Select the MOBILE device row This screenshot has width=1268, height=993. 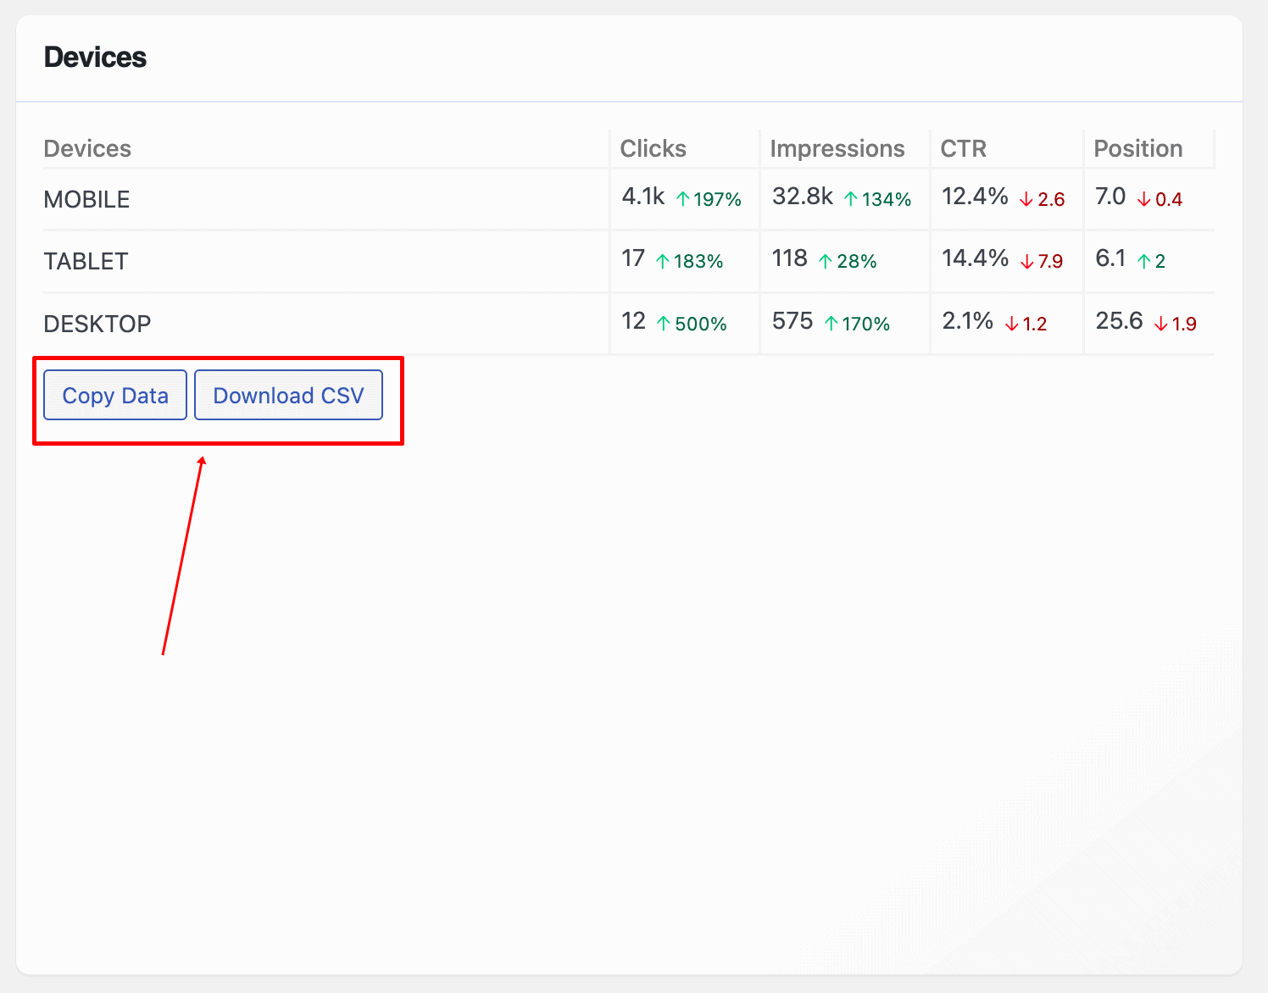point(86,199)
